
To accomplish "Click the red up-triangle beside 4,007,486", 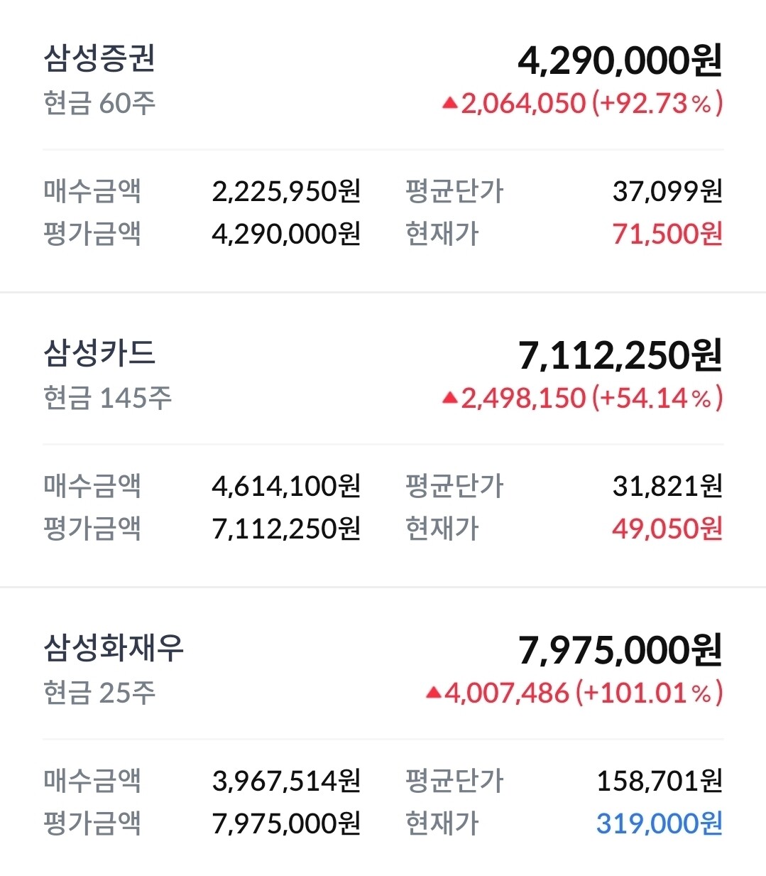I will click(433, 693).
